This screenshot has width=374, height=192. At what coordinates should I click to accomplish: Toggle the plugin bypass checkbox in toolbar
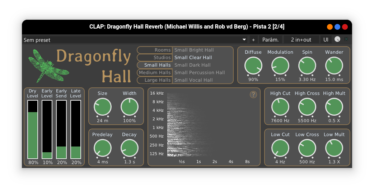click(x=346, y=39)
